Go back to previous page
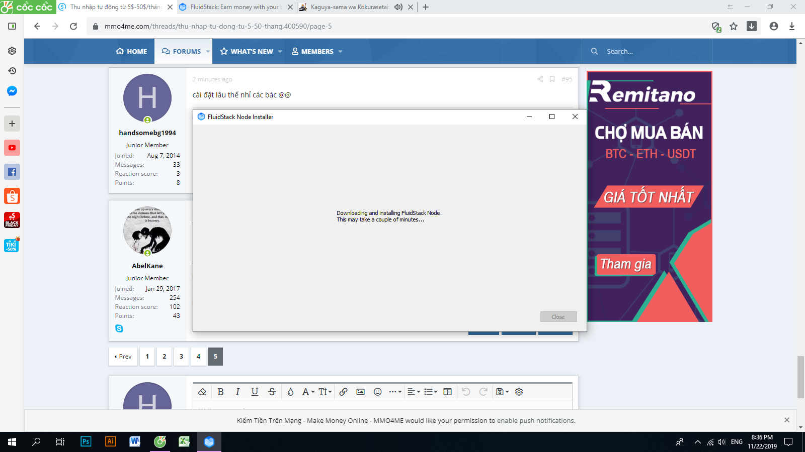The height and width of the screenshot is (452, 805). pyautogui.click(x=37, y=26)
